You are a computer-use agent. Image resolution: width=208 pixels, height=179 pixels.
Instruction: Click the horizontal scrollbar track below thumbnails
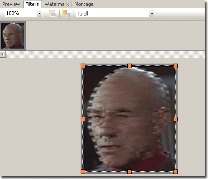(x=106, y=55)
